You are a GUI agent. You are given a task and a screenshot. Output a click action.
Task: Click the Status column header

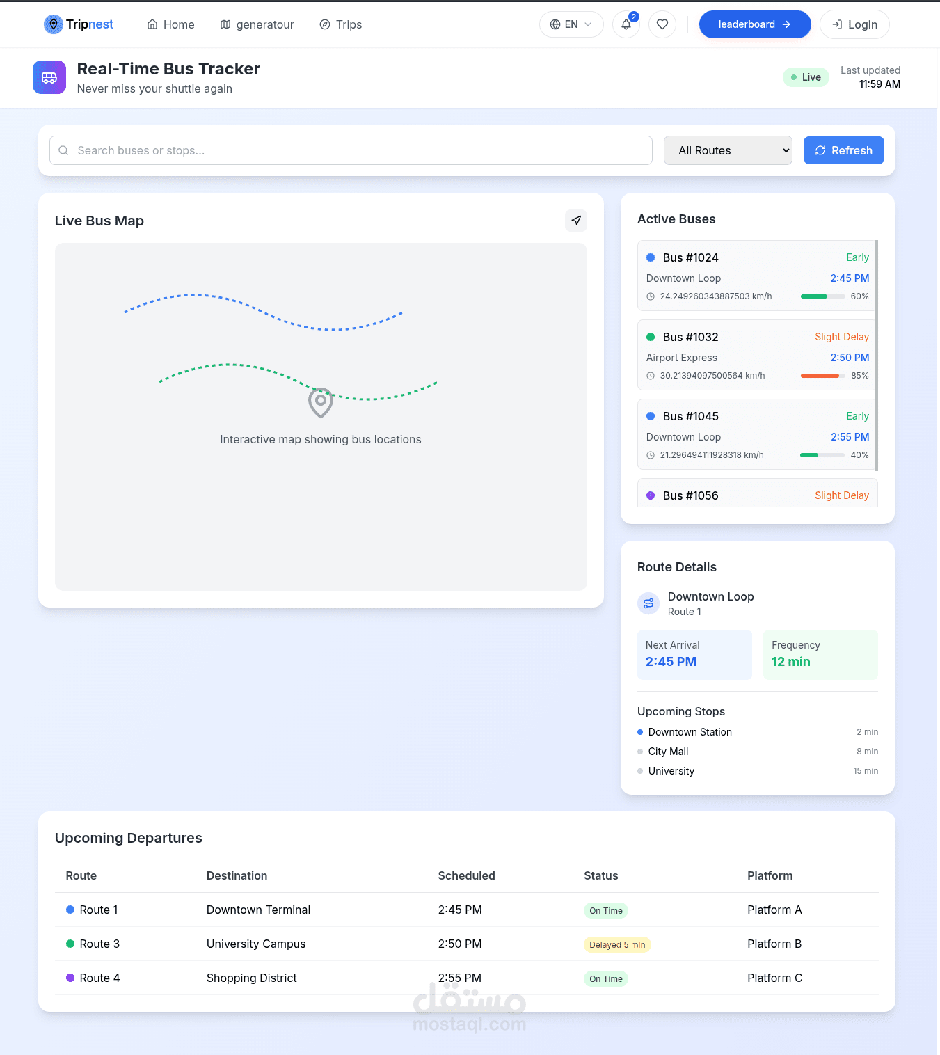[x=600, y=875]
